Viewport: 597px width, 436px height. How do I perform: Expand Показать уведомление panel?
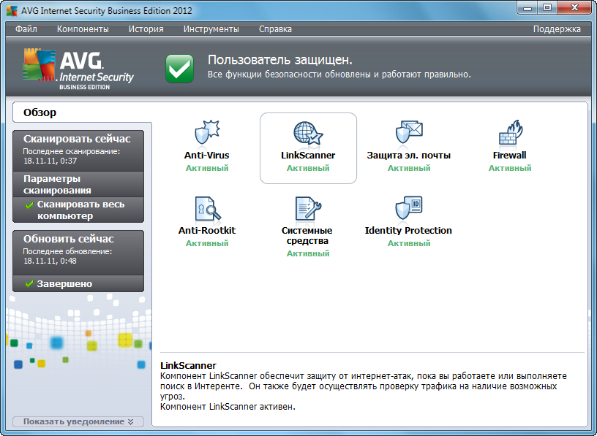pyautogui.click(x=78, y=421)
